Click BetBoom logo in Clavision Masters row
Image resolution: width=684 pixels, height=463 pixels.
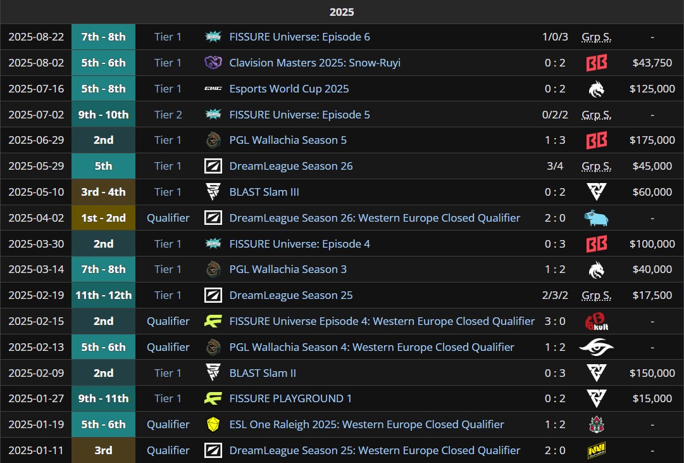point(596,63)
